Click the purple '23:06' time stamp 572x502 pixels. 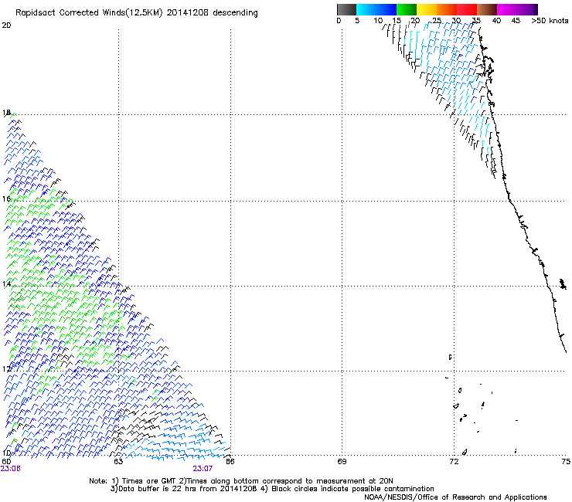[11, 469]
